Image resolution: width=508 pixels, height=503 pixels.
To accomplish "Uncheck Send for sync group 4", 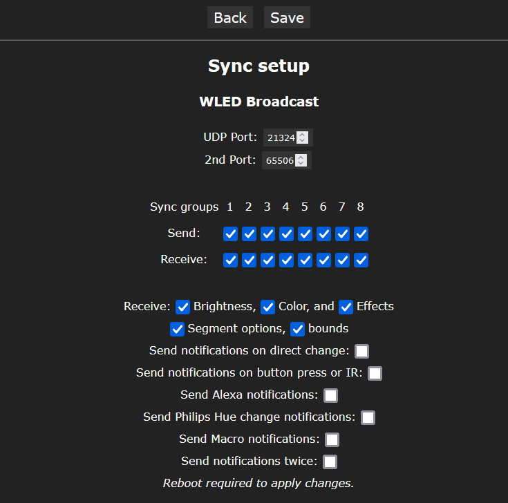I will [286, 234].
